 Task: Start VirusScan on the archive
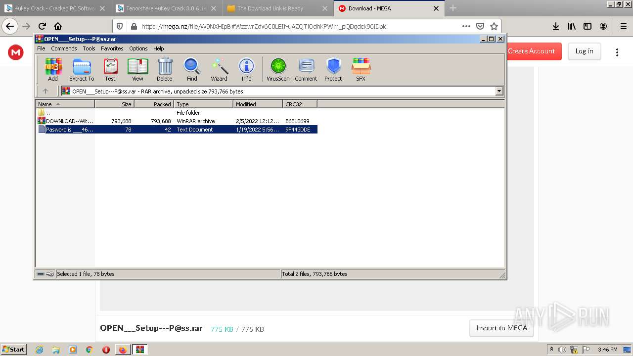pyautogui.click(x=278, y=69)
